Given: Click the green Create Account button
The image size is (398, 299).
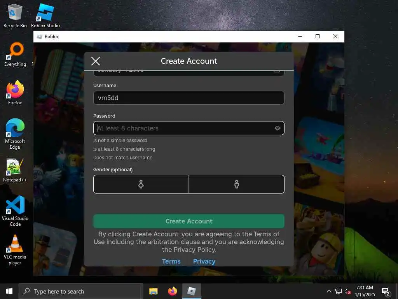Looking at the screenshot, I should coord(189,221).
